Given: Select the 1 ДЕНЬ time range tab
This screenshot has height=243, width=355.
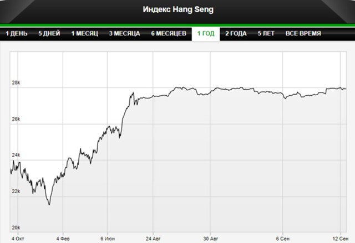Looking at the screenshot, I should click(x=16, y=34).
